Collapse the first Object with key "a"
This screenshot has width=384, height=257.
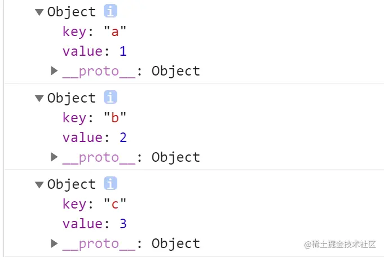pyautogui.click(x=39, y=12)
